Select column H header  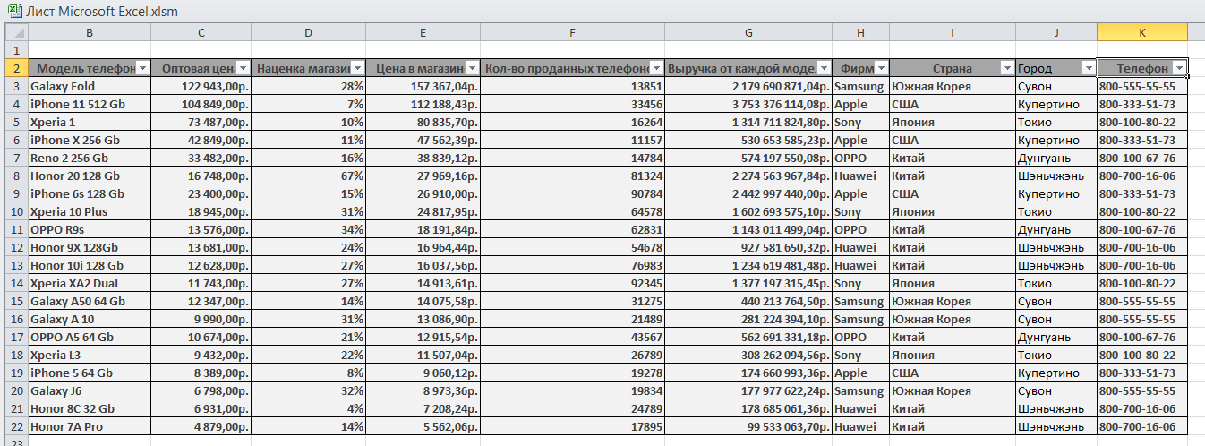860,32
